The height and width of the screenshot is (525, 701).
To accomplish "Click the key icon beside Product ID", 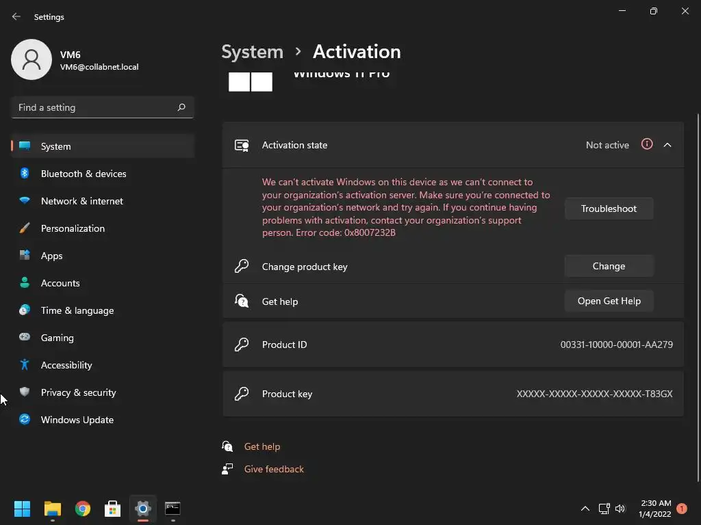I will click(242, 345).
